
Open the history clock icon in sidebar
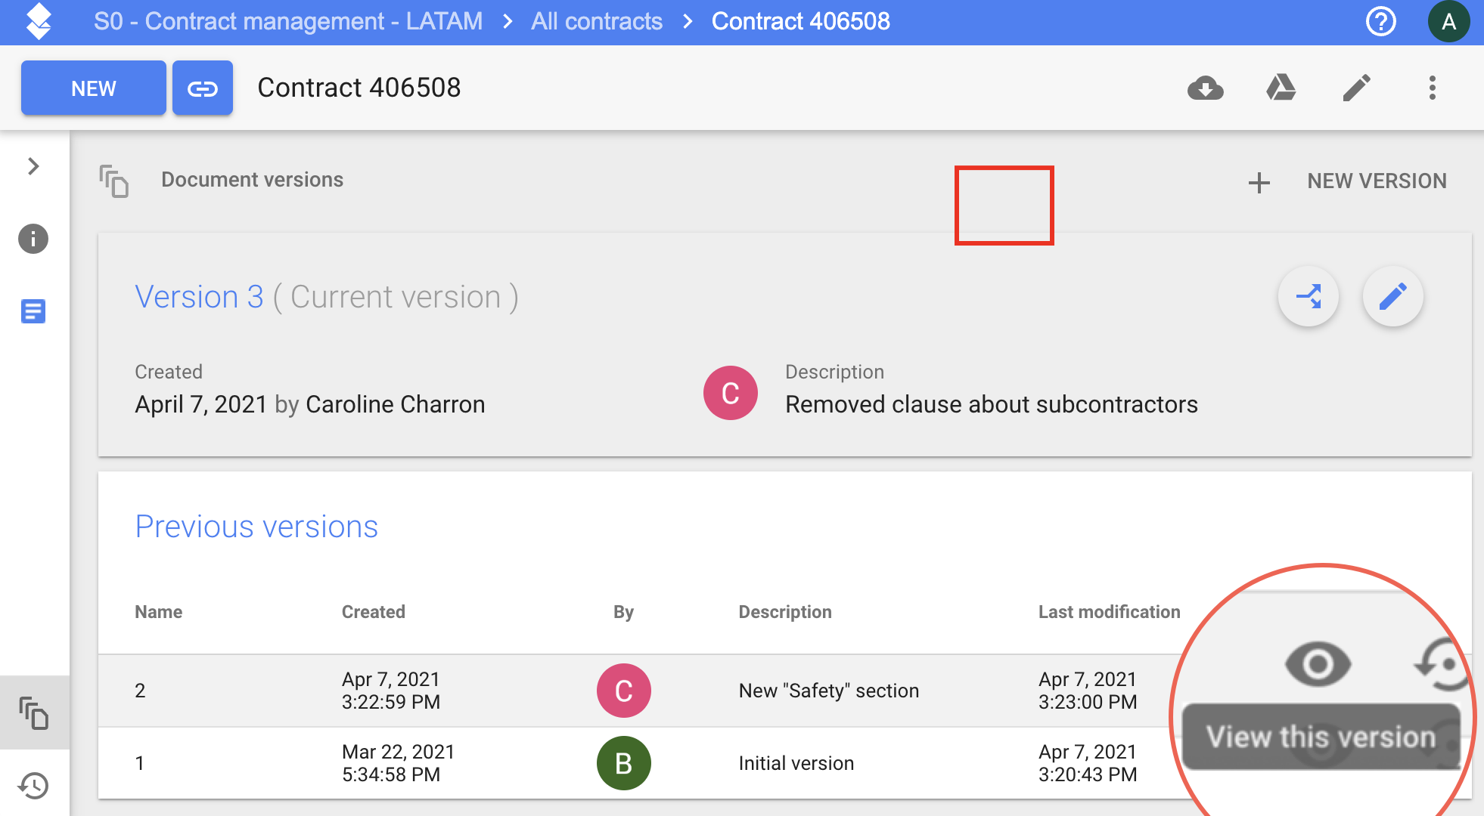point(33,785)
